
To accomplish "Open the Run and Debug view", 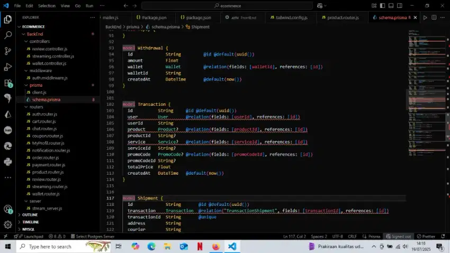I will point(8,67).
